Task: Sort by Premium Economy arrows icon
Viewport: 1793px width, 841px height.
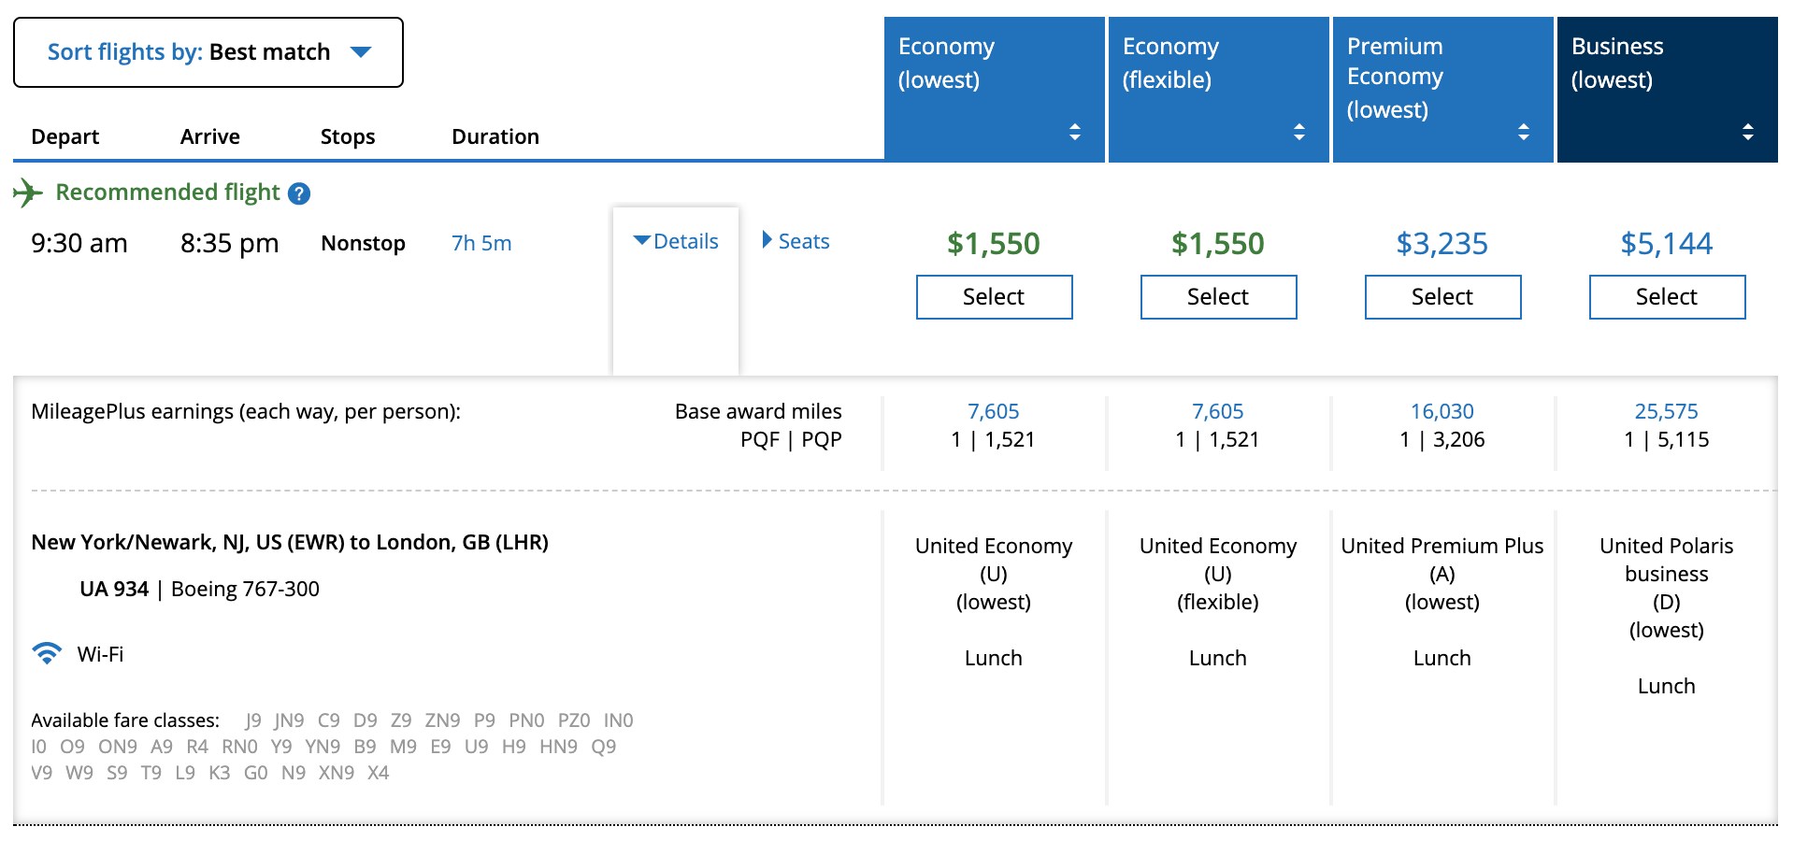Action: click(x=1523, y=132)
